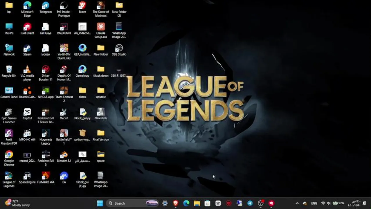Select the upsacle folder icon
Image resolution: width=371 pixels, height=209 pixels.
[101, 92]
